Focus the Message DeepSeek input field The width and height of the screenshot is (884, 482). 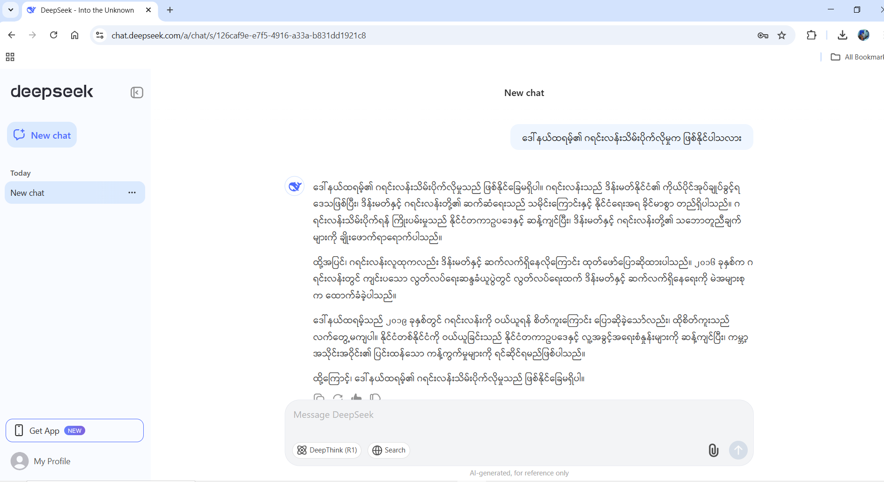pyautogui.click(x=519, y=415)
